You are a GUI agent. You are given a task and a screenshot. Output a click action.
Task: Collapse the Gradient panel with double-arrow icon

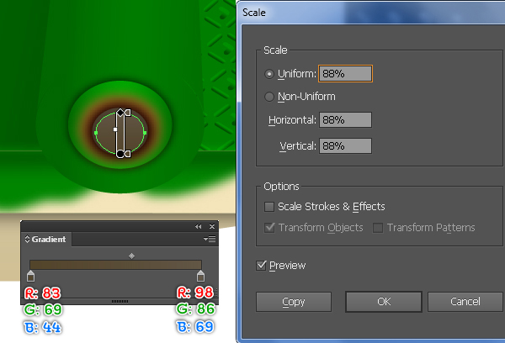click(x=199, y=226)
